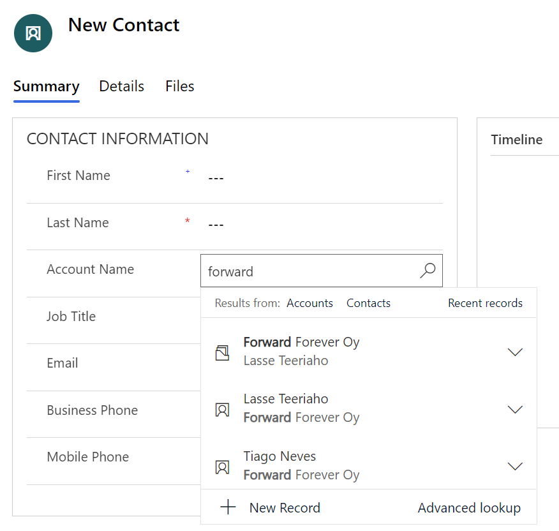Image resolution: width=559 pixels, height=531 pixels.
Task: Open Advanced lookup
Action: tap(469, 508)
